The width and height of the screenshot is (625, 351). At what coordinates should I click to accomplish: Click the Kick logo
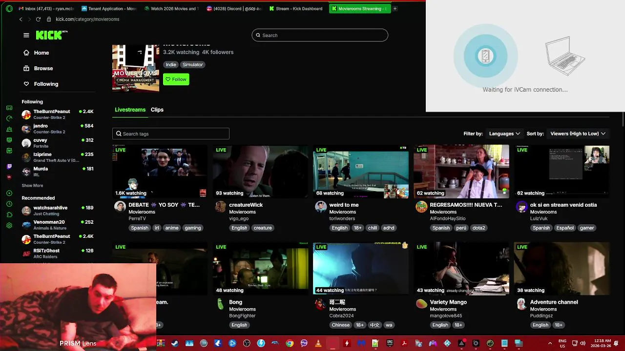[51, 35]
